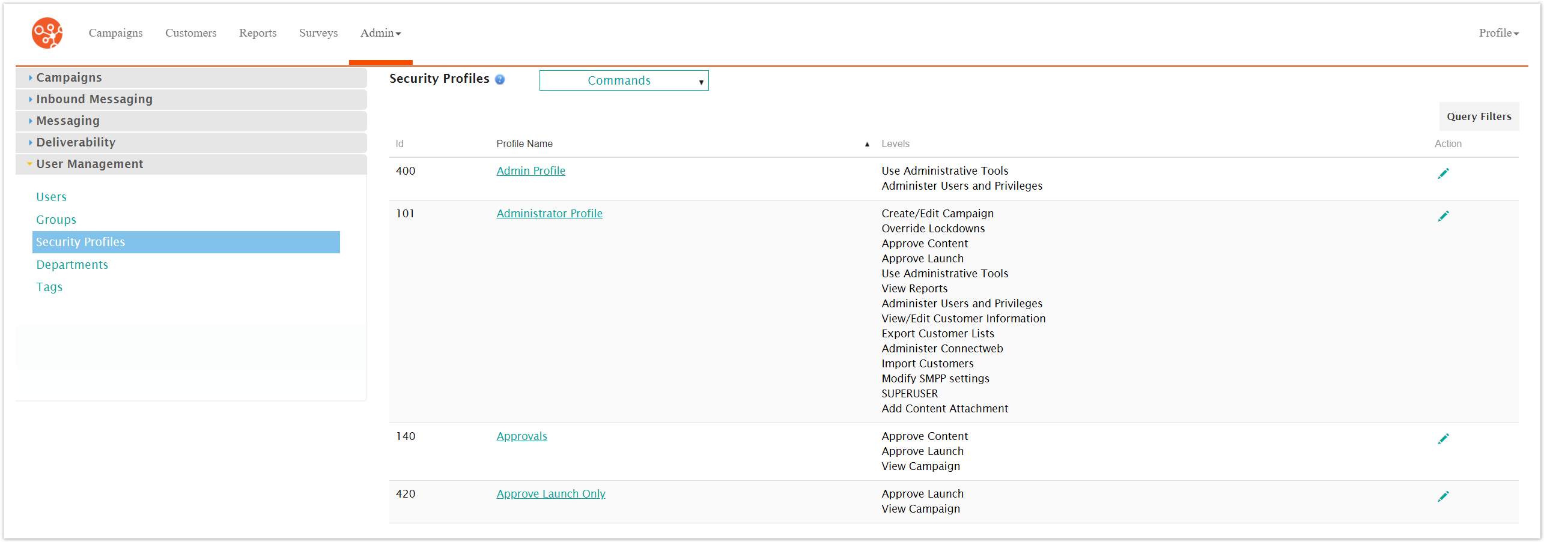1544x542 pixels.
Task: Open the Administrator Profile link
Action: (549, 213)
